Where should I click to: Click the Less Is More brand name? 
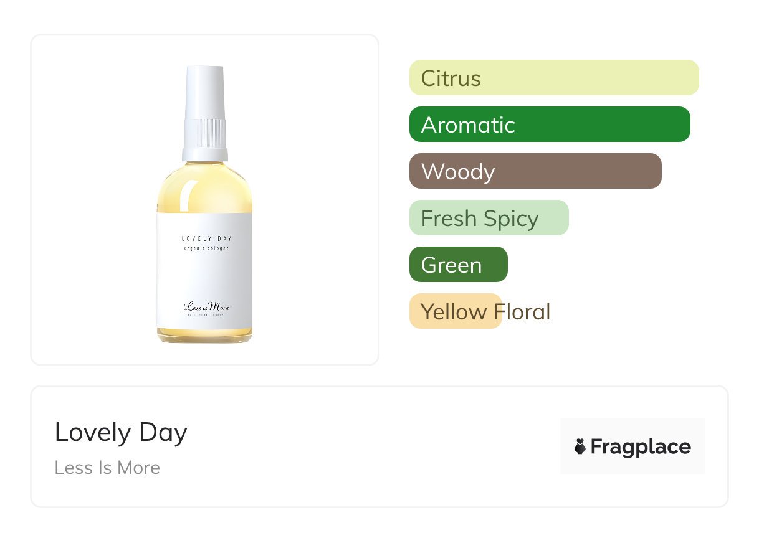click(x=107, y=468)
